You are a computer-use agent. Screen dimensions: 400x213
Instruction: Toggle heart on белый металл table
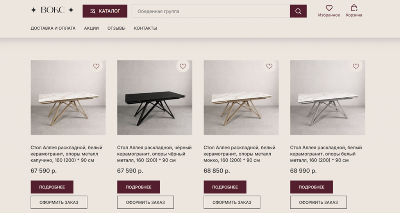pyautogui.click(x=355, y=66)
